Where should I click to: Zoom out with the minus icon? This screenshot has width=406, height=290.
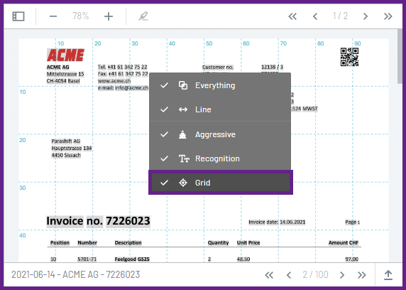(53, 16)
